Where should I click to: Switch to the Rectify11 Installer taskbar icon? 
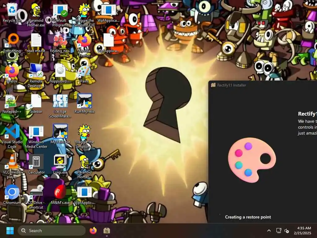tap(106, 231)
